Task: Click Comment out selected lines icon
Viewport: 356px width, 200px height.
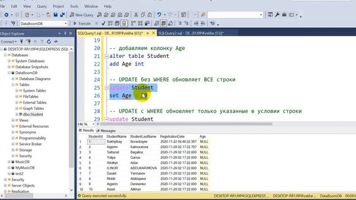Action: pos(180,23)
